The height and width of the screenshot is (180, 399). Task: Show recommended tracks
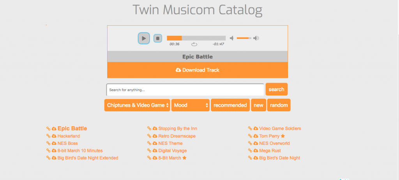coord(230,105)
